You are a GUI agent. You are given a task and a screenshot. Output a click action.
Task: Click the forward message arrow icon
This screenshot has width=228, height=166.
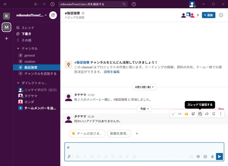(x=207, y=114)
